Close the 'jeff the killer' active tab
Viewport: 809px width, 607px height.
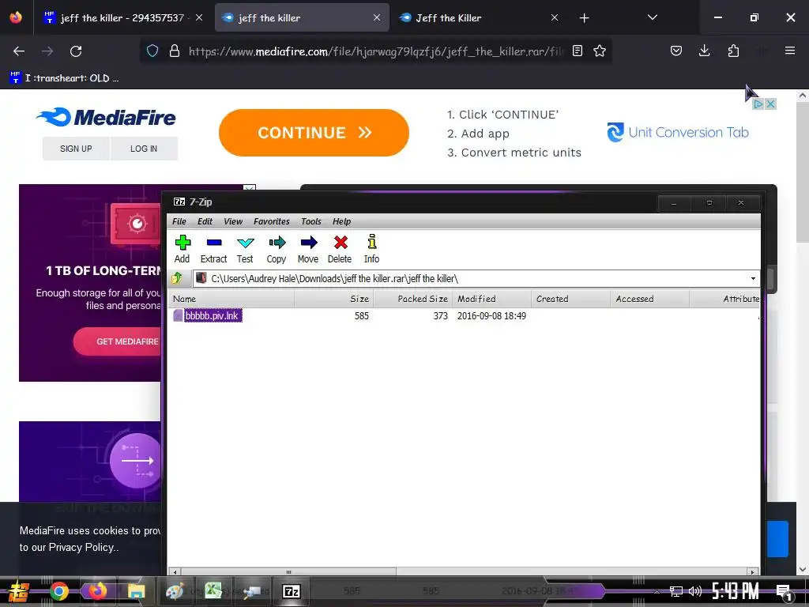377,18
